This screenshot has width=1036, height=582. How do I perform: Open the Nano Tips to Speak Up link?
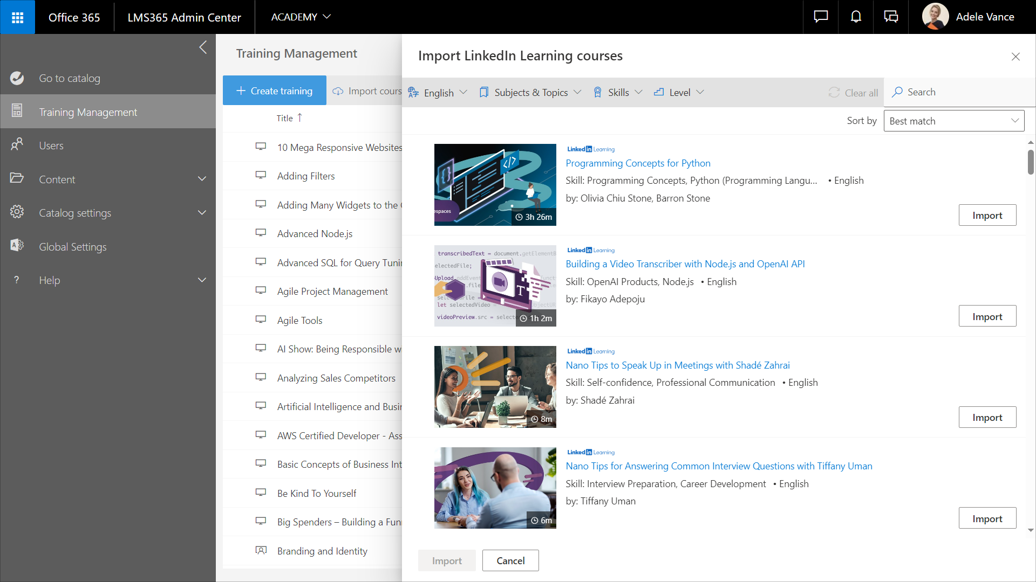(x=677, y=365)
